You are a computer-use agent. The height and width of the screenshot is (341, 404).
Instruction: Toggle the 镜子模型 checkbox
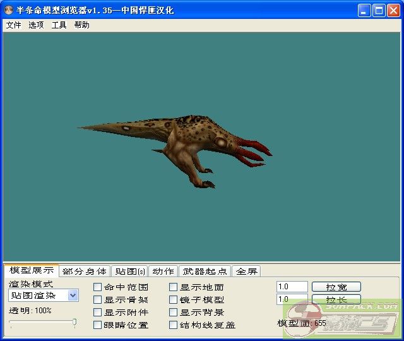point(174,300)
